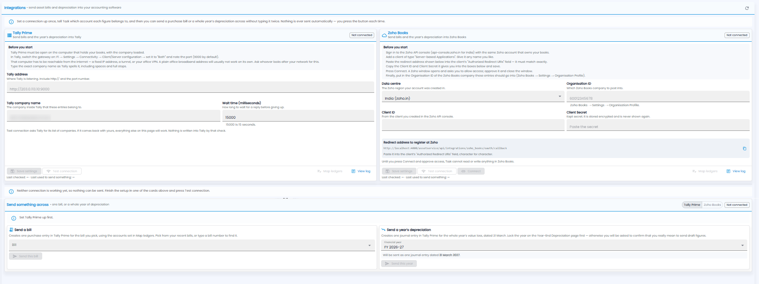The height and width of the screenshot is (284, 759).
Task: Click the Not connected badge on Zoho Books card
Action: tap(737, 35)
